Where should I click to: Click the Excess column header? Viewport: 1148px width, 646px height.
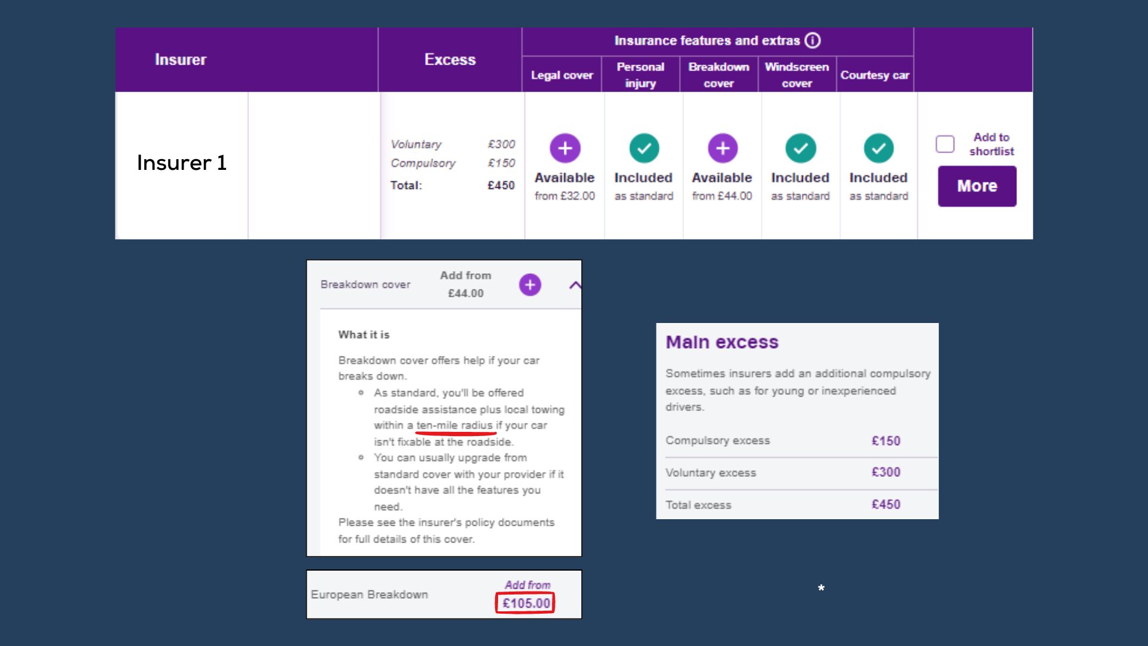tap(448, 59)
